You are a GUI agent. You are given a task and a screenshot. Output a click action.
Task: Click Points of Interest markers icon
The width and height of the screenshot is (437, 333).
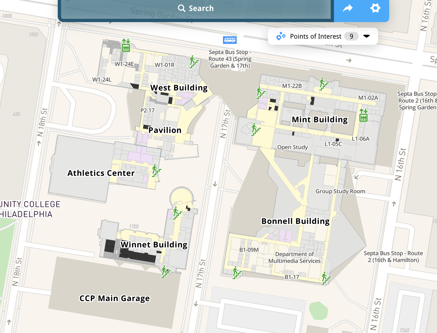click(x=281, y=36)
